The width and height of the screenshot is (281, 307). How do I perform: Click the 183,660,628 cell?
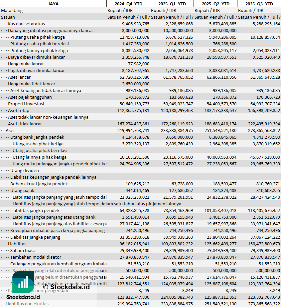tap(181, 97)
